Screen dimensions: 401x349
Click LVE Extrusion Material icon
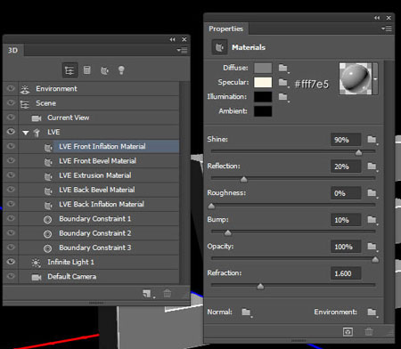48,176
